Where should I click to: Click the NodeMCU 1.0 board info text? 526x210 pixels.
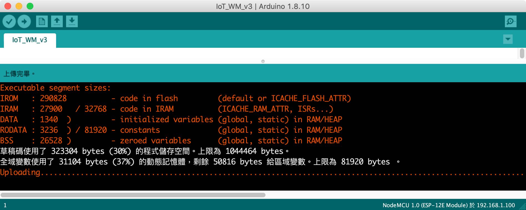(x=449, y=205)
